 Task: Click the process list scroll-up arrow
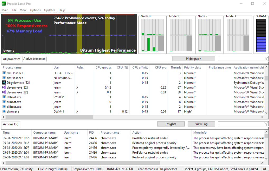pos(266,67)
